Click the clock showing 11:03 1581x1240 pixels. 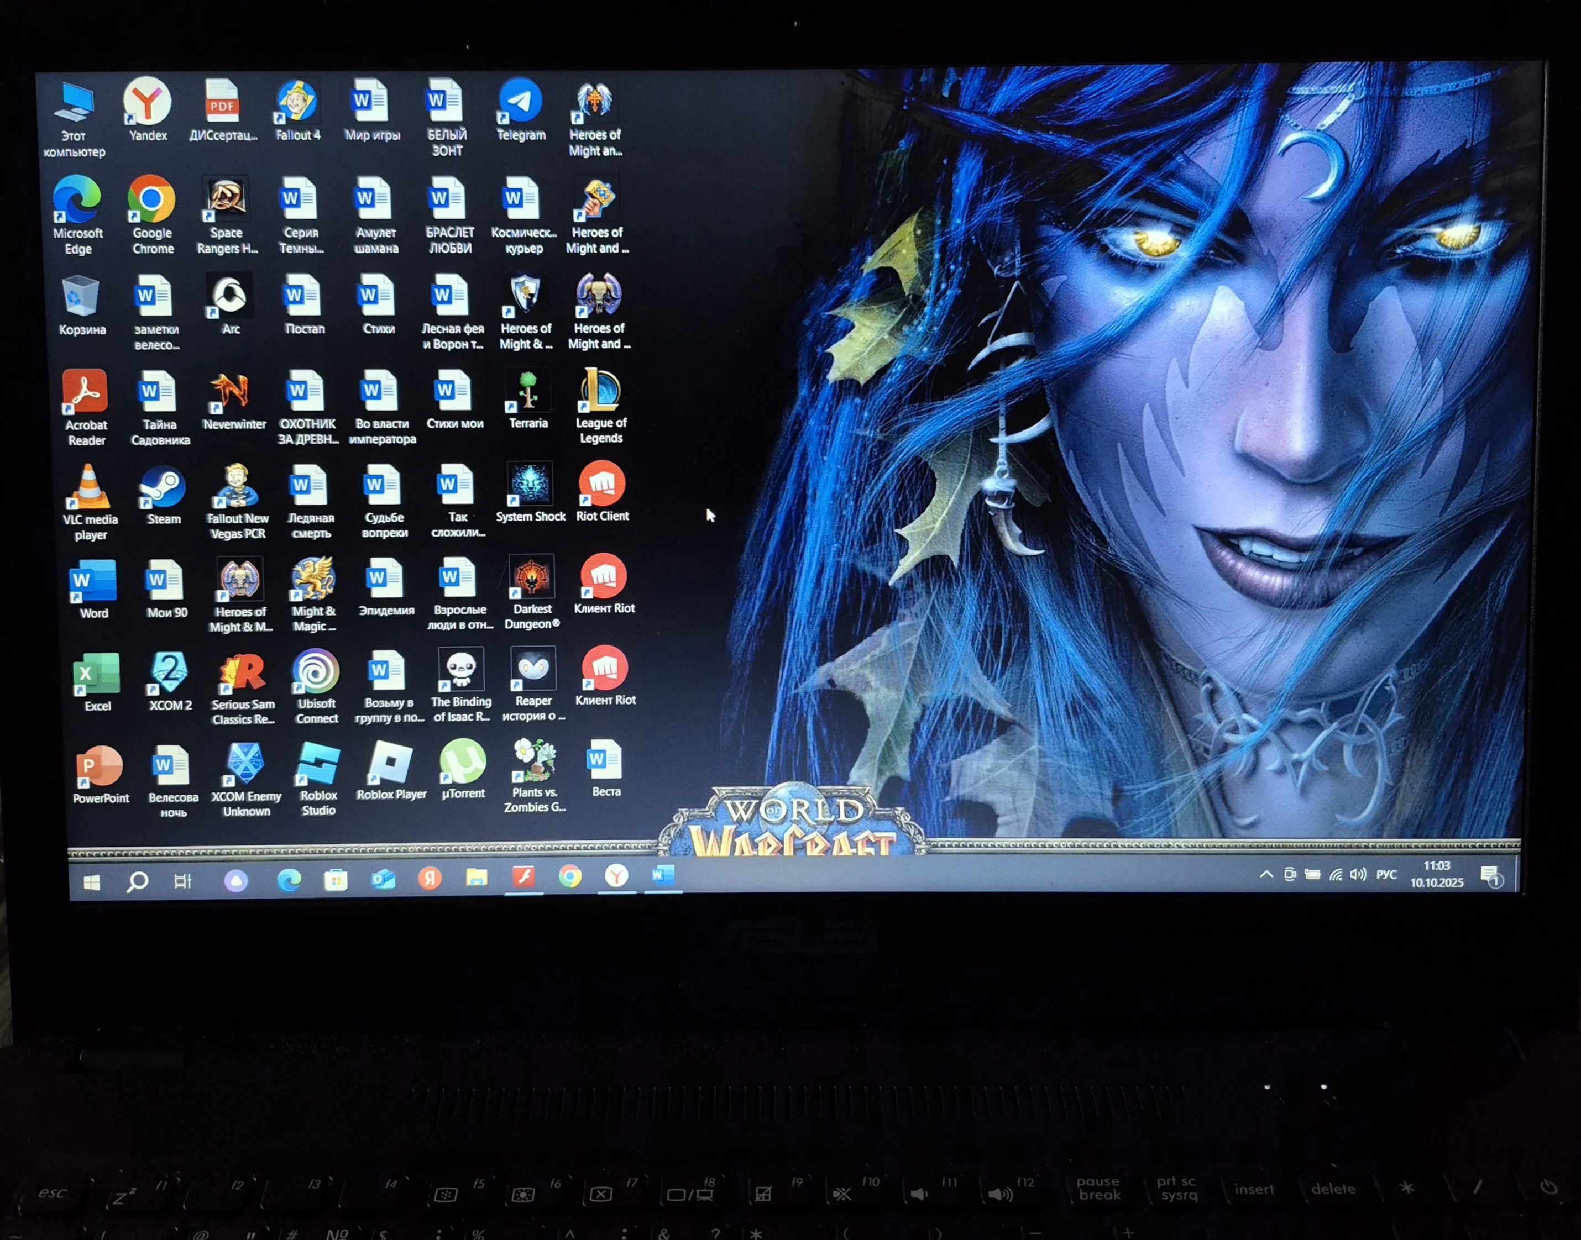[1436, 874]
